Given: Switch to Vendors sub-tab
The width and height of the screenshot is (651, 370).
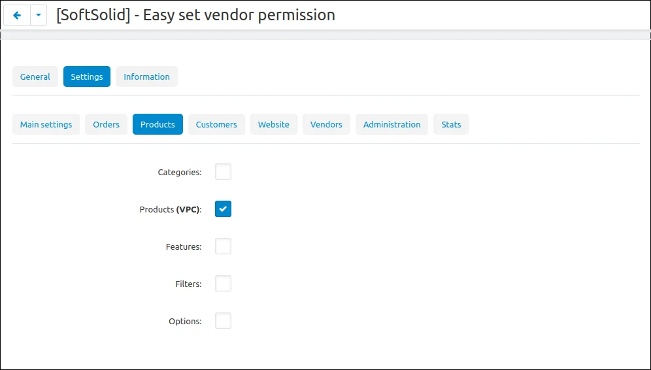Looking at the screenshot, I should (326, 124).
